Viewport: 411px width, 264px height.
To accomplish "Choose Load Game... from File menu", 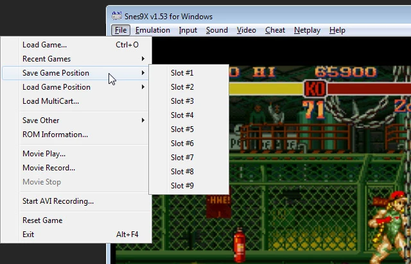I will point(76,45).
